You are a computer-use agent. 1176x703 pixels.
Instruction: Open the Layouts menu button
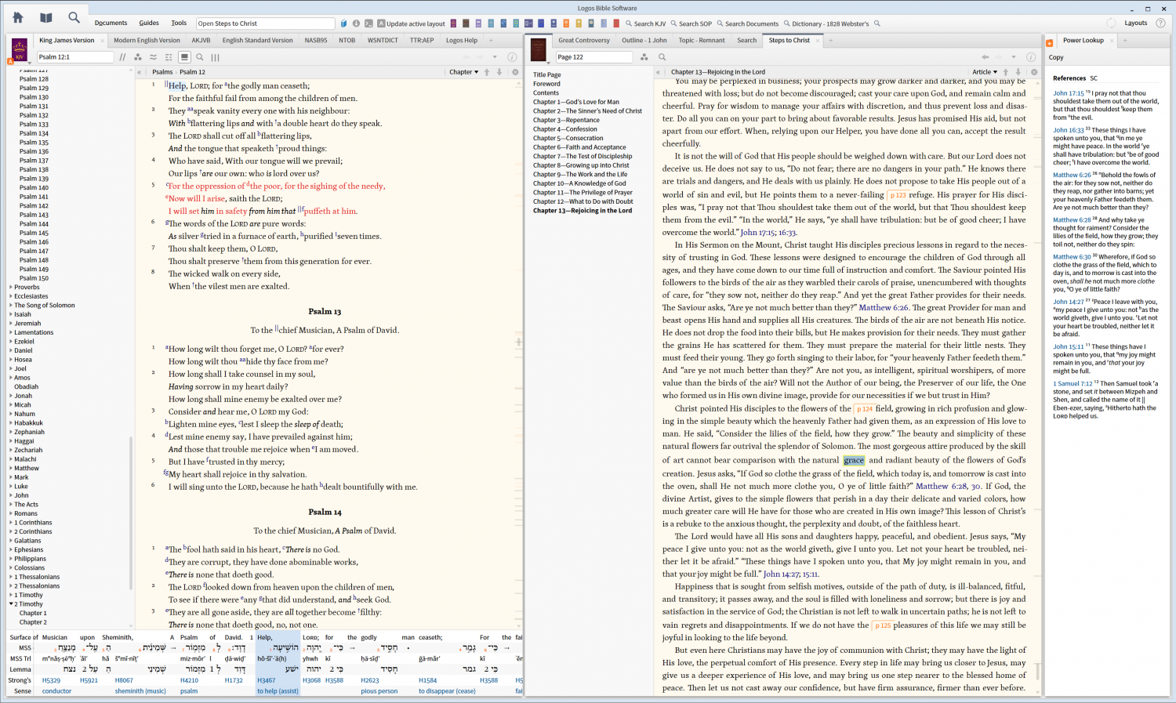[1135, 24]
